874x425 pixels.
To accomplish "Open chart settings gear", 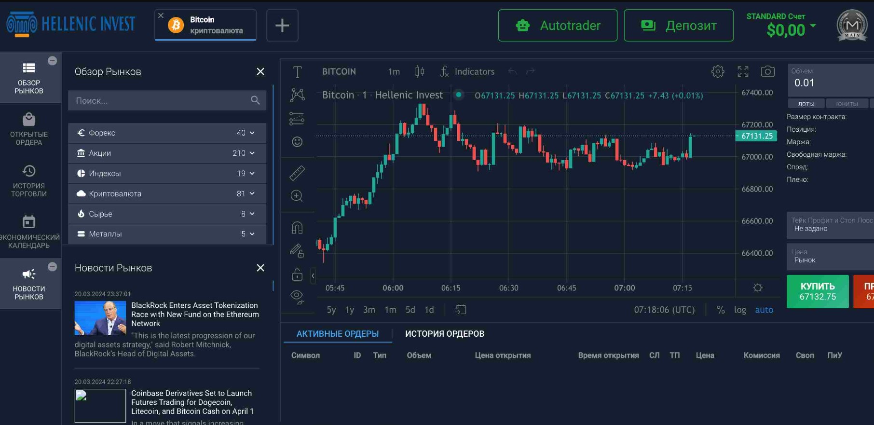I will [x=718, y=71].
